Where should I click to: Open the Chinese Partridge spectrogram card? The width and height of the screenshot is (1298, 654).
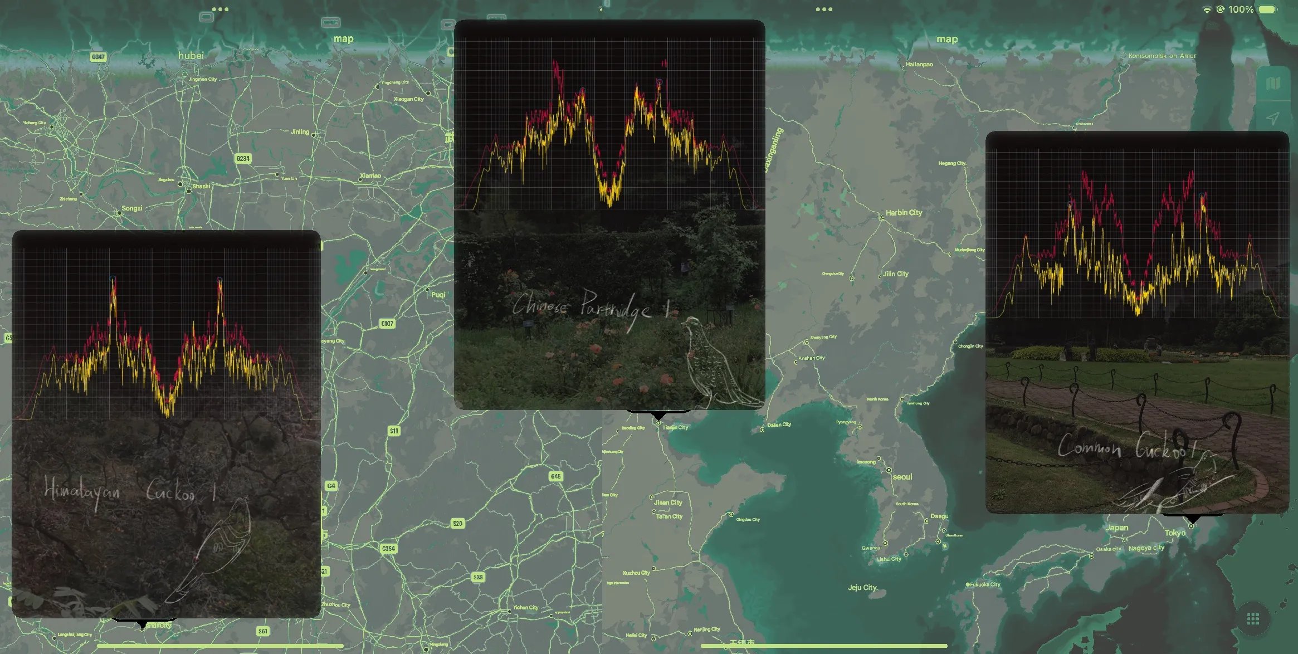point(609,214)
